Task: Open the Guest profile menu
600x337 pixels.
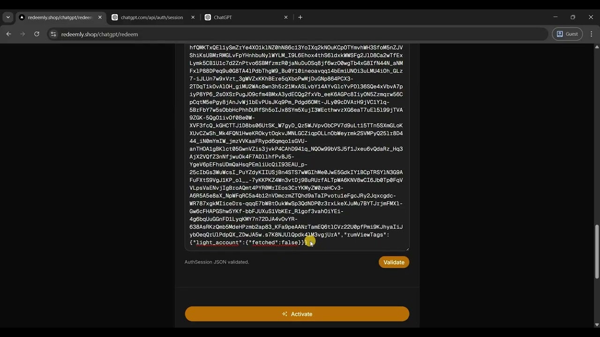Action: coord(567,34)
